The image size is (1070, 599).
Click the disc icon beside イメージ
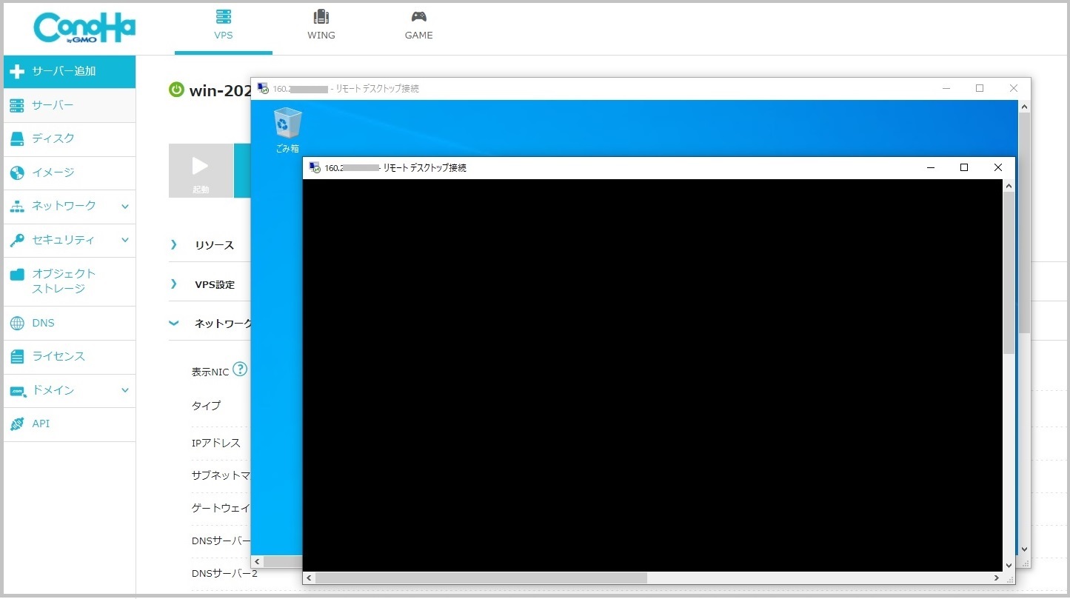(x=17, y=173)
